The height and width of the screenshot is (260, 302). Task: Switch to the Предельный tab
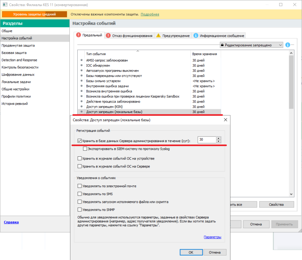pos(89,35)
